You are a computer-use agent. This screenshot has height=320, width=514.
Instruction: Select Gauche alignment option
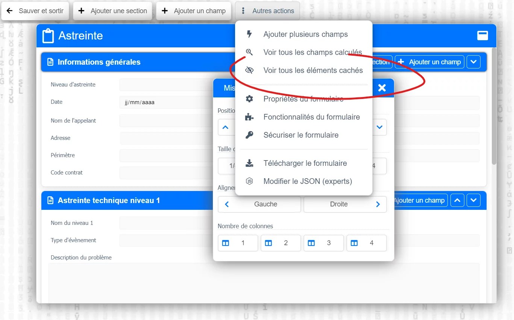pos(259,204)
